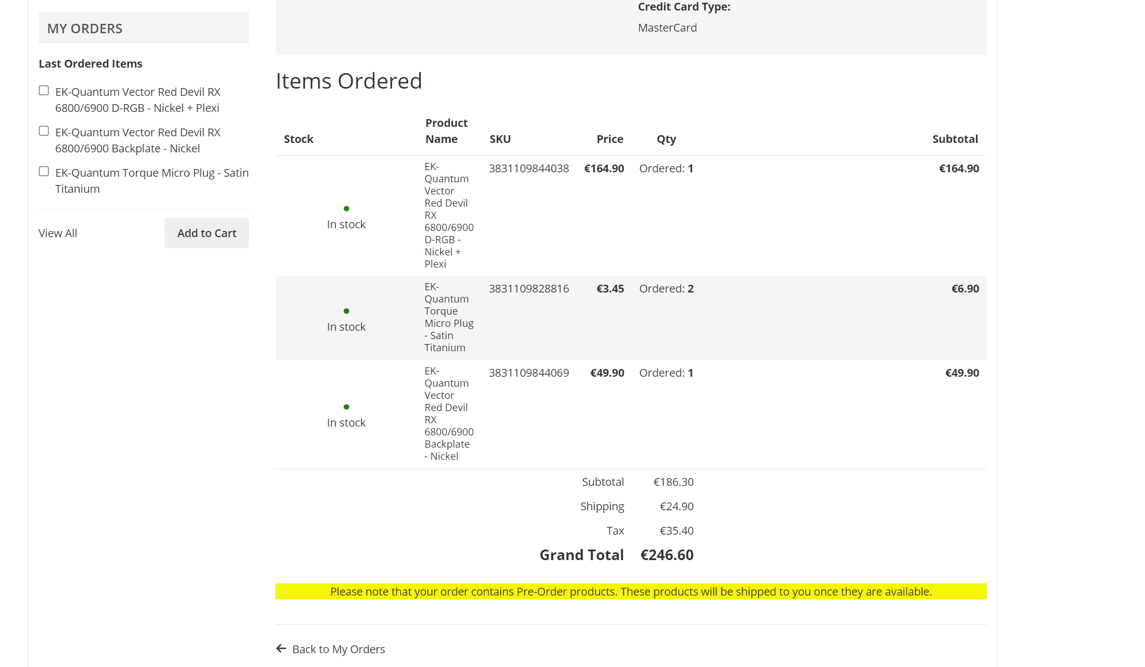Image resolution: width=1145 pixels, height=667 pixels.
Task: Check EK-Quantum Torque Micro Plug checkbox
Action: click(44, 172)
